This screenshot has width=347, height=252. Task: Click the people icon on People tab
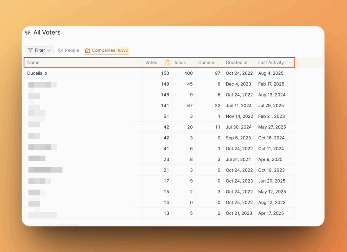tap(61, 50)
